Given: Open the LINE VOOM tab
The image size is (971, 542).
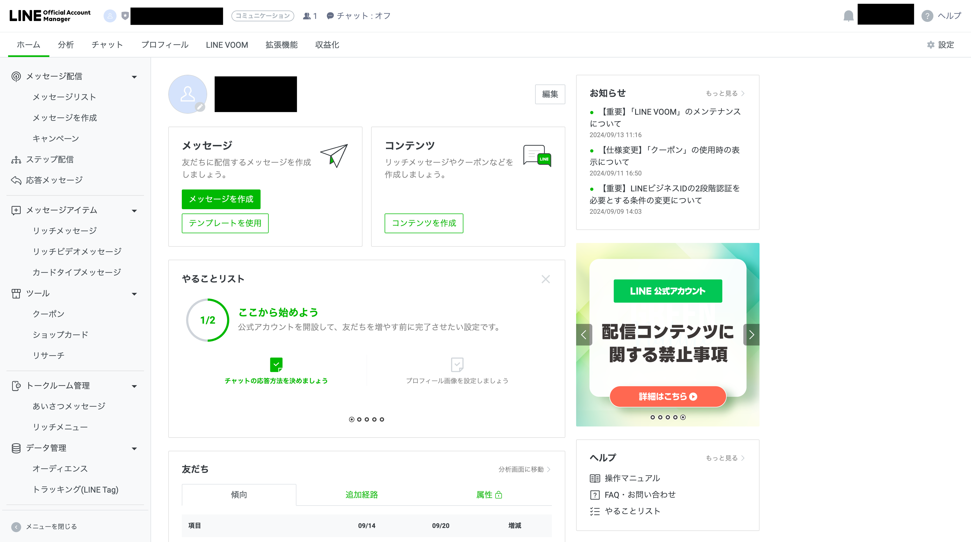Looking at the screenshot, I should coord(227,45).
